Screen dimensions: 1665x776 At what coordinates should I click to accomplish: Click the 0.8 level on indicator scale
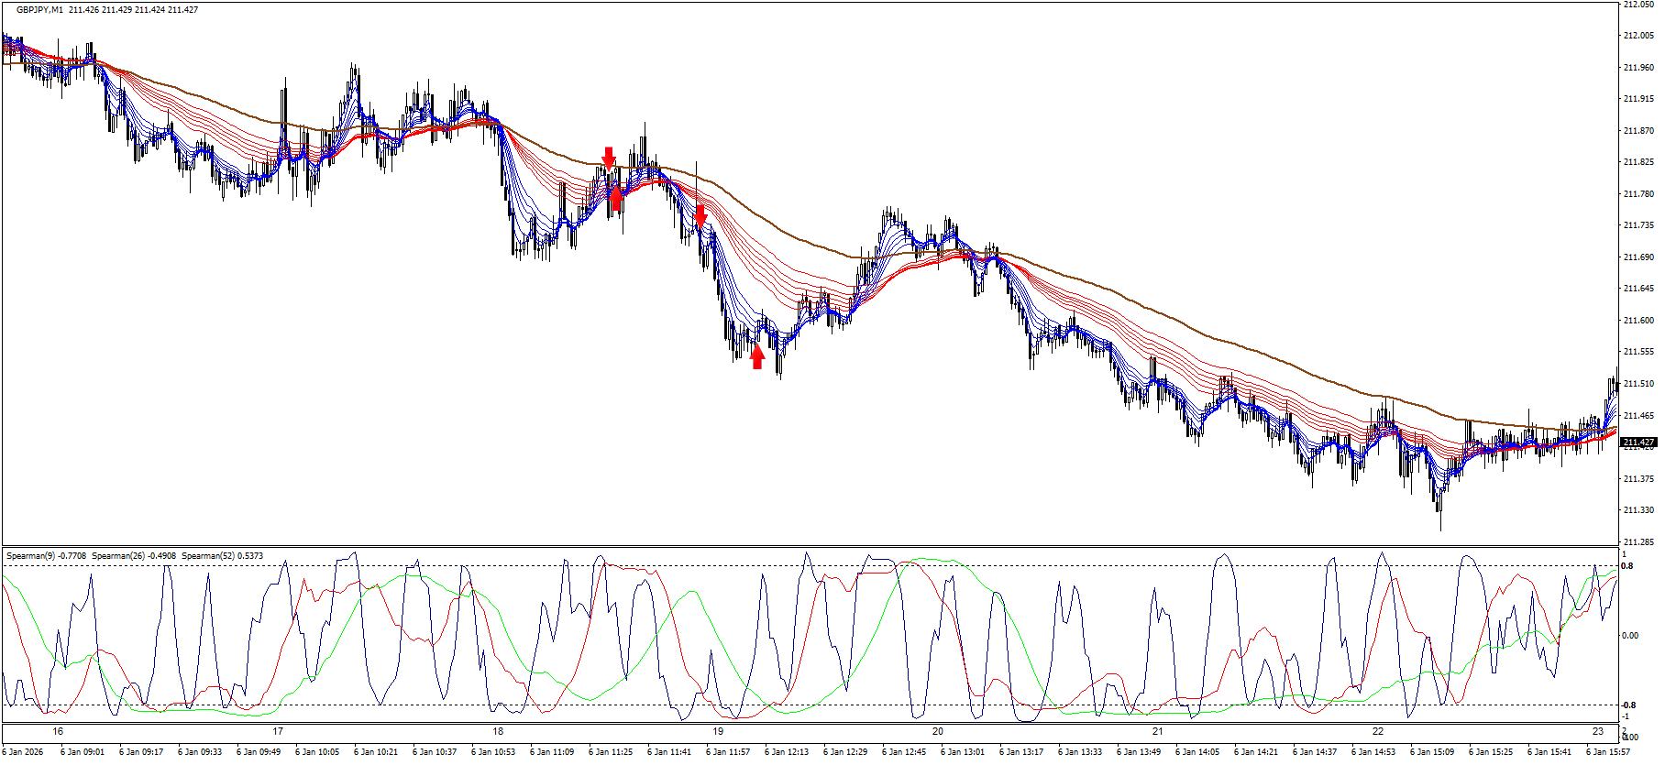point(1627,566)
